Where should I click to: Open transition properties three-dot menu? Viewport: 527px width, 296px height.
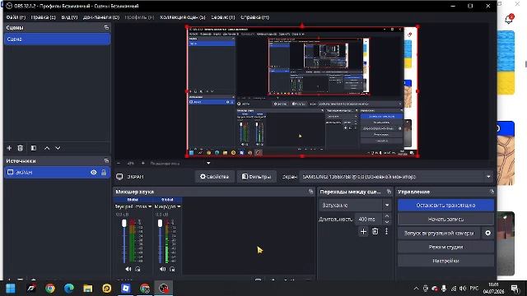[386, 232]
